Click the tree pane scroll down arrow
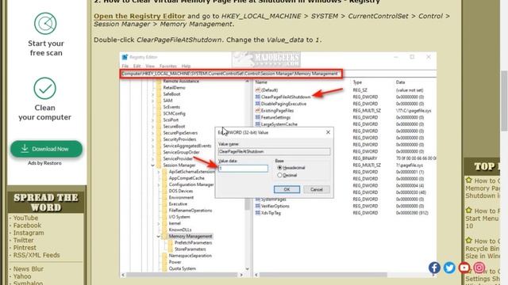The height and width of the screenshot is (285, 508). click(248, 269)
